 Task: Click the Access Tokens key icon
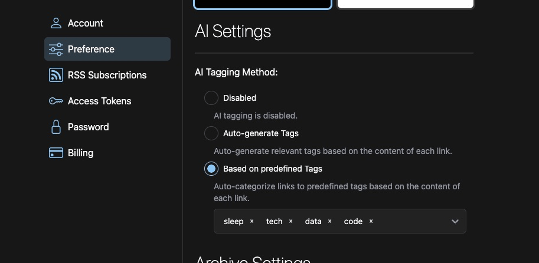56,101
